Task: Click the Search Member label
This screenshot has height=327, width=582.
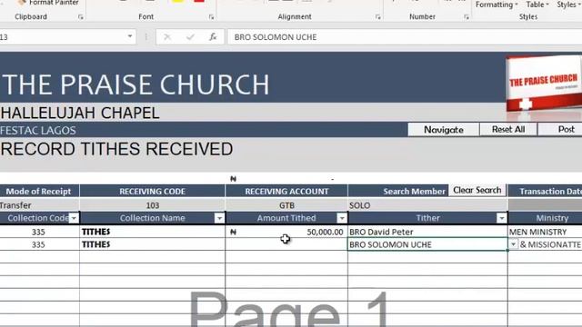Action: 414,192
